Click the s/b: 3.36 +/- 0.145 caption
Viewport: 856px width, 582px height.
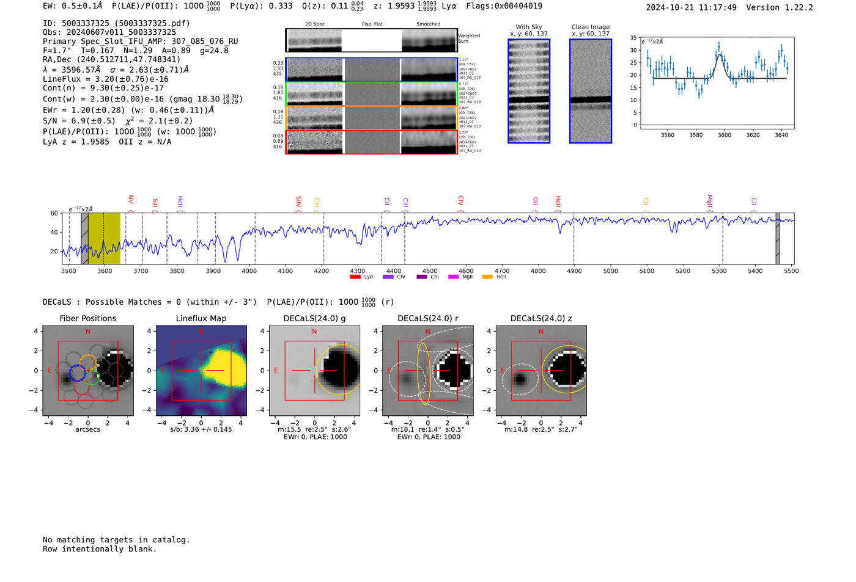pos(201,429)
